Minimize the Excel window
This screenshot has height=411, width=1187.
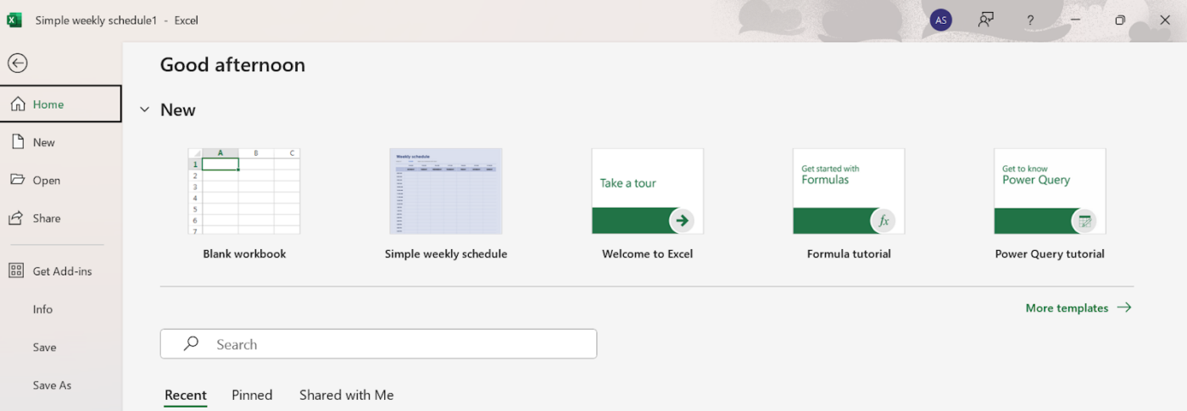click(1075, 20)
